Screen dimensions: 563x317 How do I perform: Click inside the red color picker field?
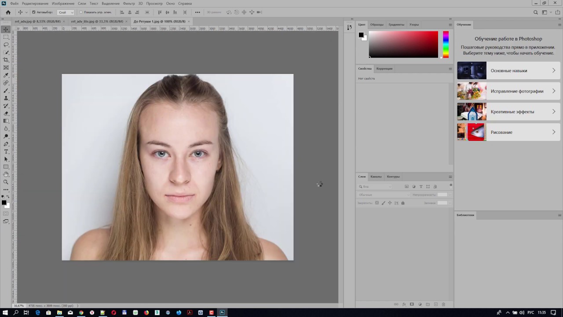tap(403, 44)
